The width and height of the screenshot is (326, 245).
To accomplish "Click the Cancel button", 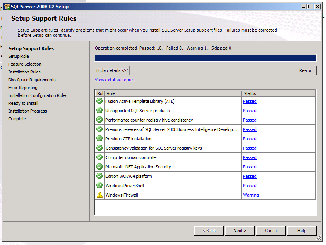I will pyautogui.click(x=271, y=231).
